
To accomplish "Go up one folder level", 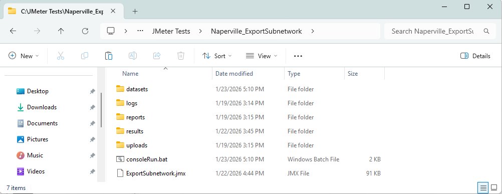I will pos(61,31).
